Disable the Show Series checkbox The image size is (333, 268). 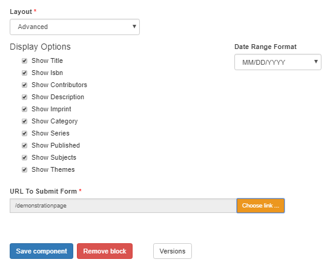click(x=24, y=134)
